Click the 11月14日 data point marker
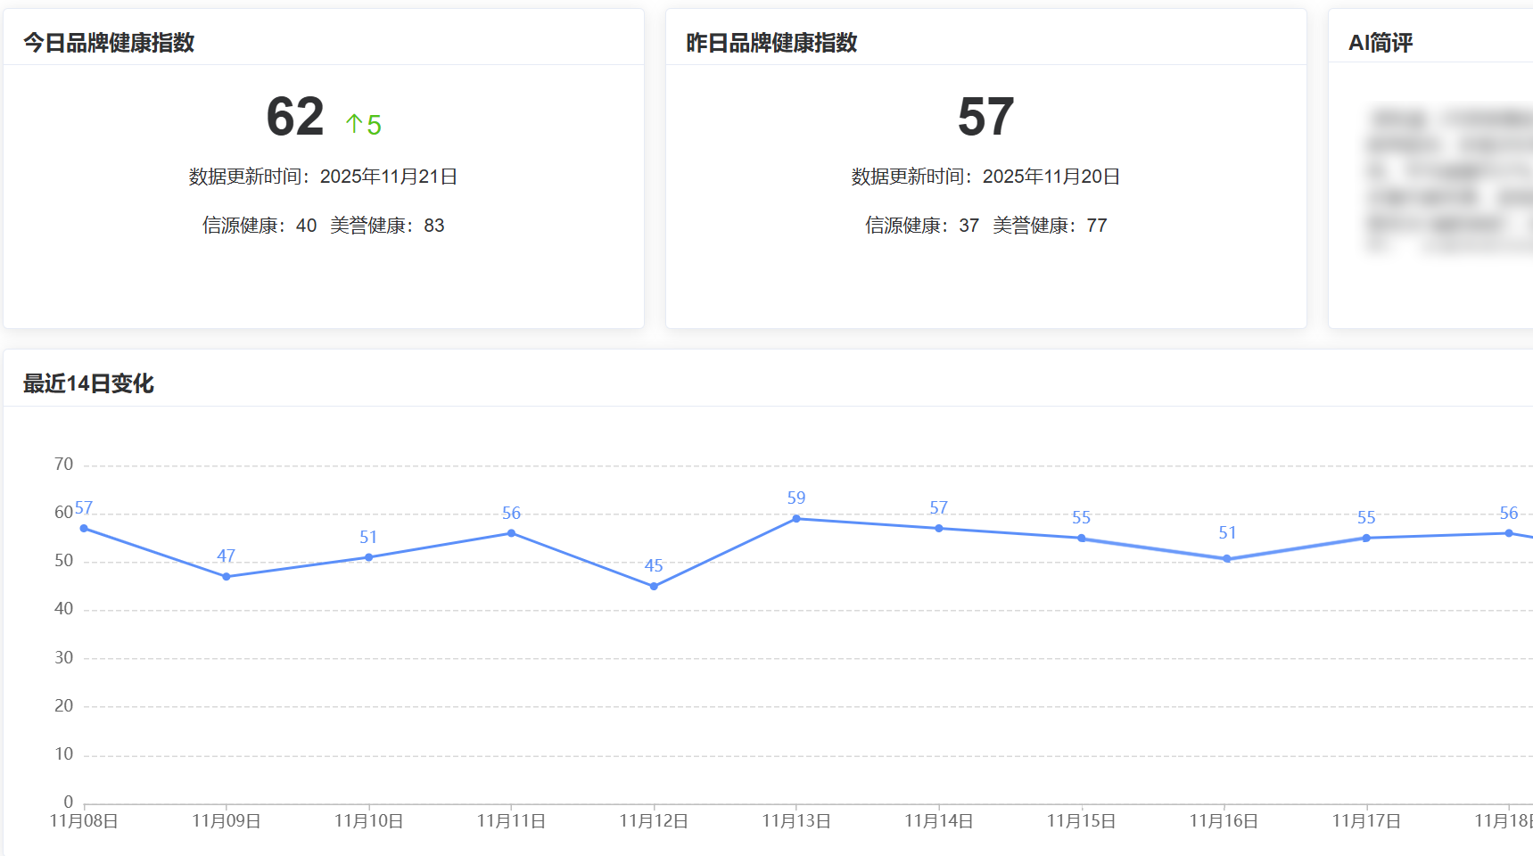 [939, 529]
